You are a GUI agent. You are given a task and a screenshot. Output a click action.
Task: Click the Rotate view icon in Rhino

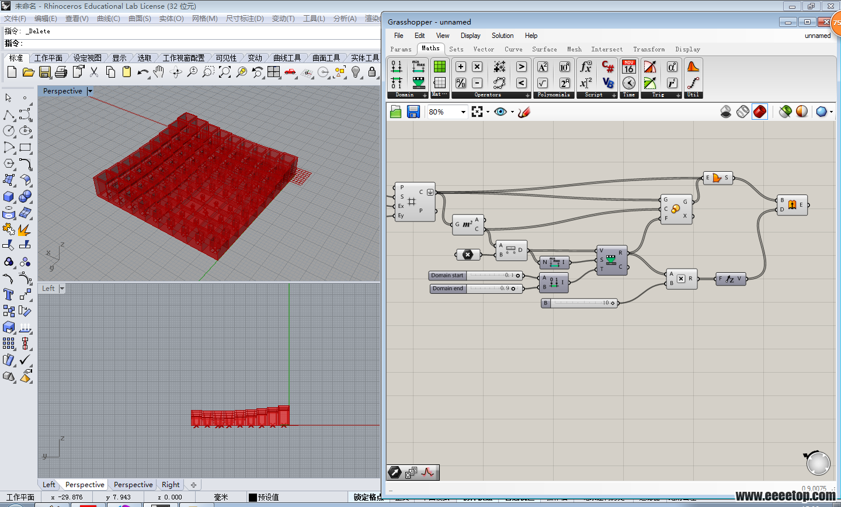point(176,72)
